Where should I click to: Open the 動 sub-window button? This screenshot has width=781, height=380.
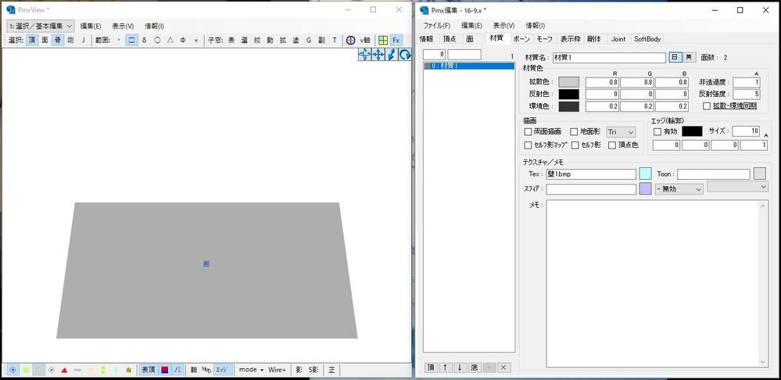pos(270,41)
